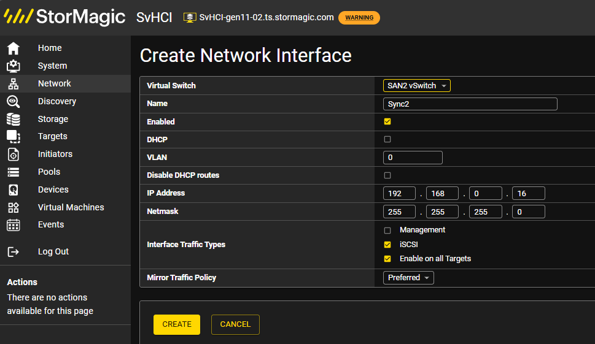Open Storage via the database stack icon

coord(14,120)
